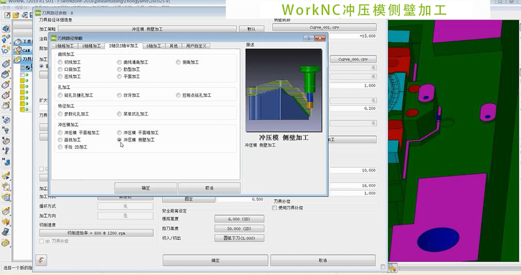Screen dimensions: 521x275
Task: Click the laptop-shaped icon near left toolbar bottom
Action: 6,231
